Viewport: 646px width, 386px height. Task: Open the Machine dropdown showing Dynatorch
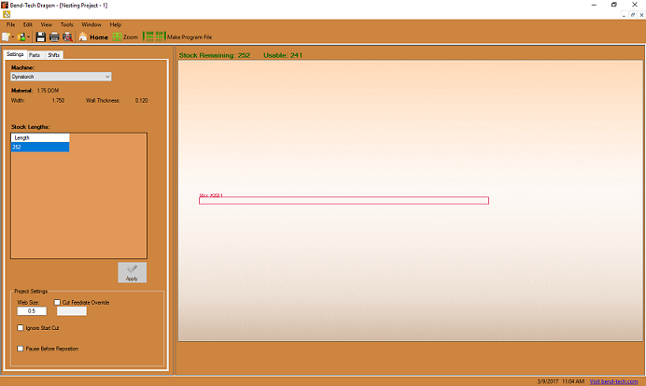pyautogui.click(x=61, y=77)
